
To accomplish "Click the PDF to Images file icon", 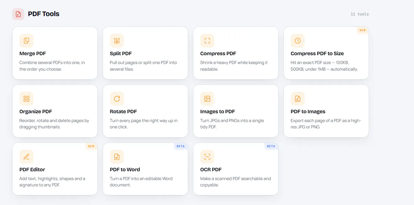I will [x=298, y=99].
